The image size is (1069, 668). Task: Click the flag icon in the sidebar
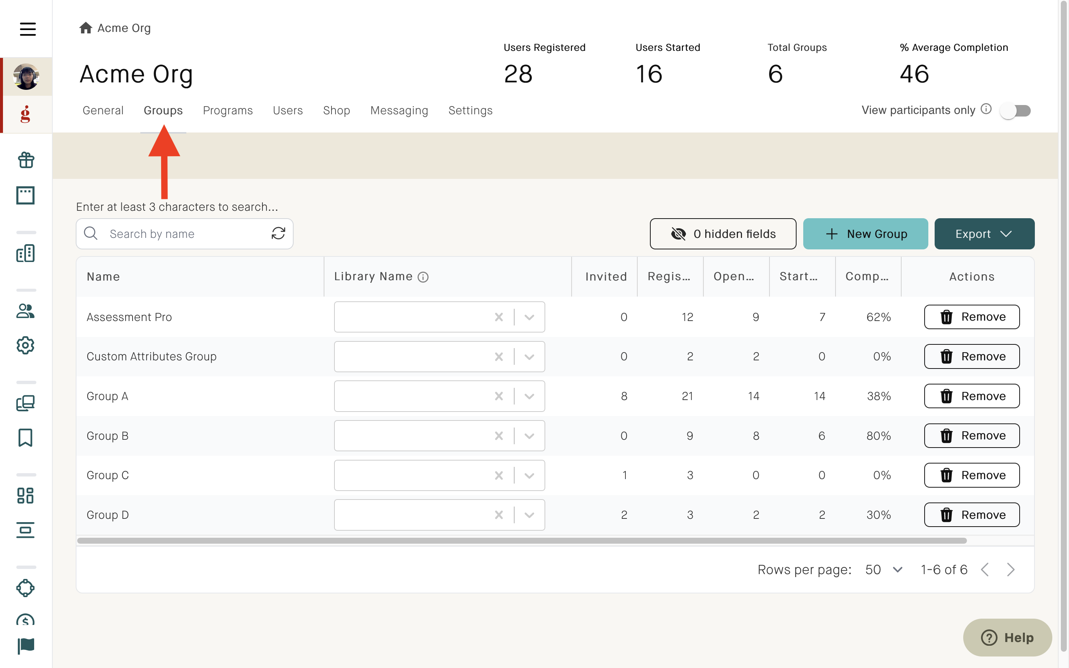pos(26,646)
